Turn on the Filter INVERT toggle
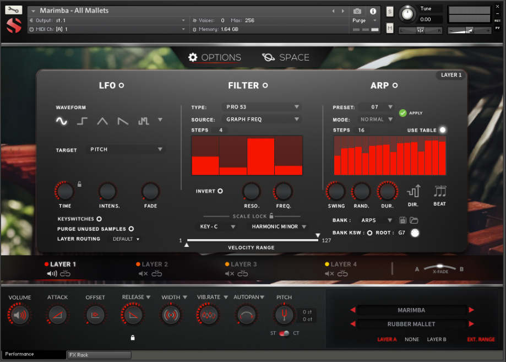Viewport: 506px width, 362px height. coord(220,191)
